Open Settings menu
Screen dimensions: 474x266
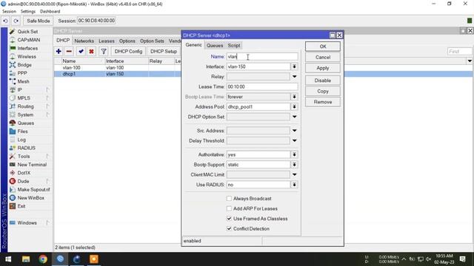coord(28,11)
